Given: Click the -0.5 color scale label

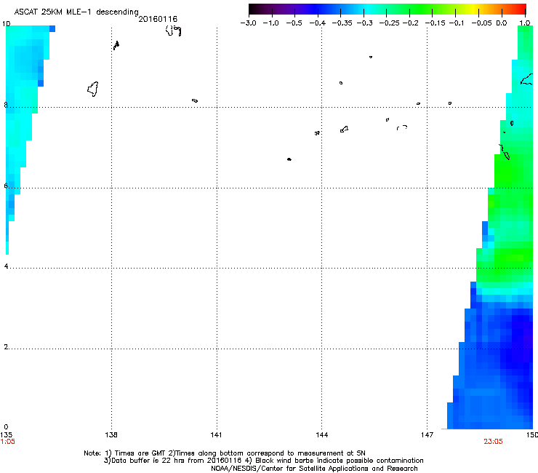Looking at the screenshot, I should (294, 23).
